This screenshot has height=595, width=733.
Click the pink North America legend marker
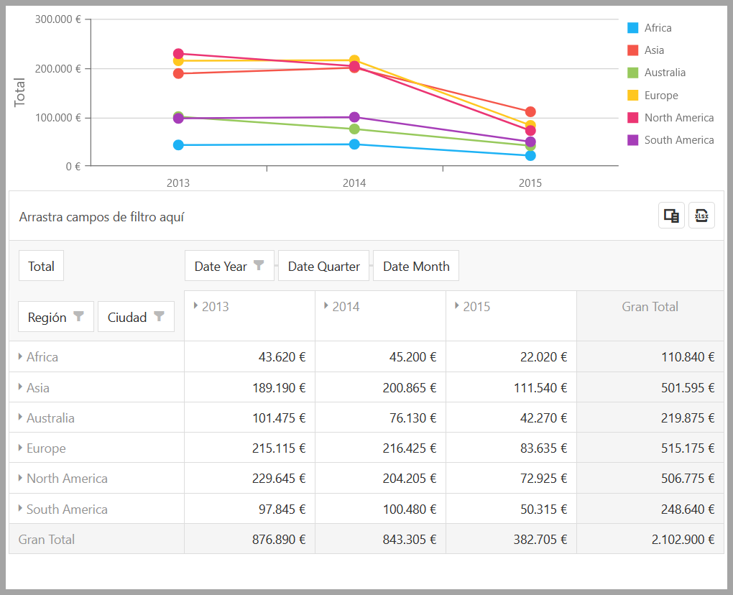[633, 118]
